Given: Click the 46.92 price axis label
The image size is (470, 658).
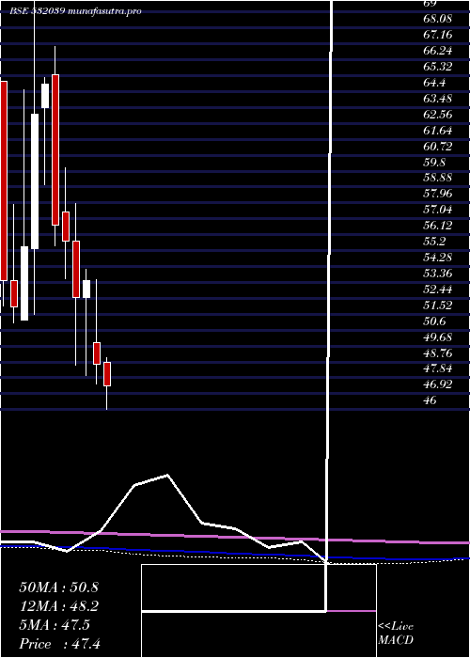Looking at the screenshot, I should click(x=438, y=385).
